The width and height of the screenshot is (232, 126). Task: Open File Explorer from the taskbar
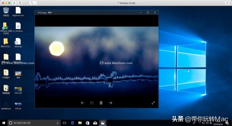80,123
